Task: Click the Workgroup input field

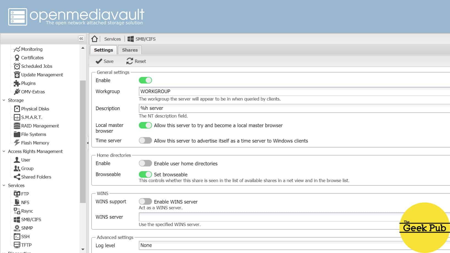Action: coord(294,91)
